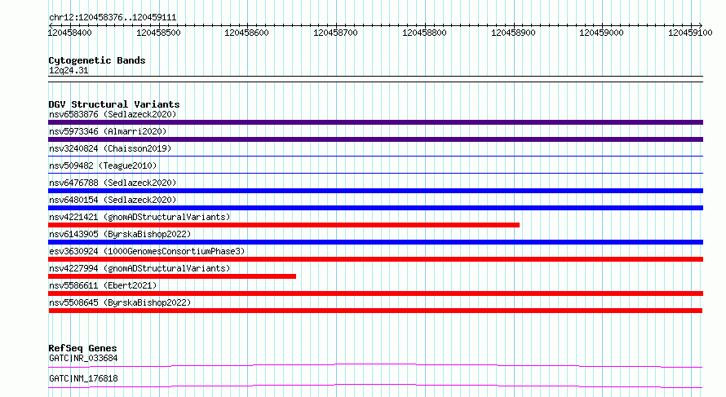Click the 120458900 ruler tick label
This screenshot has height=397, width=726.
point(513,33)
